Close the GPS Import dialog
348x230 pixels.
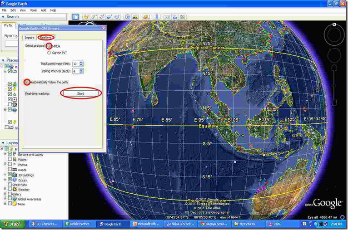point(104,29)
